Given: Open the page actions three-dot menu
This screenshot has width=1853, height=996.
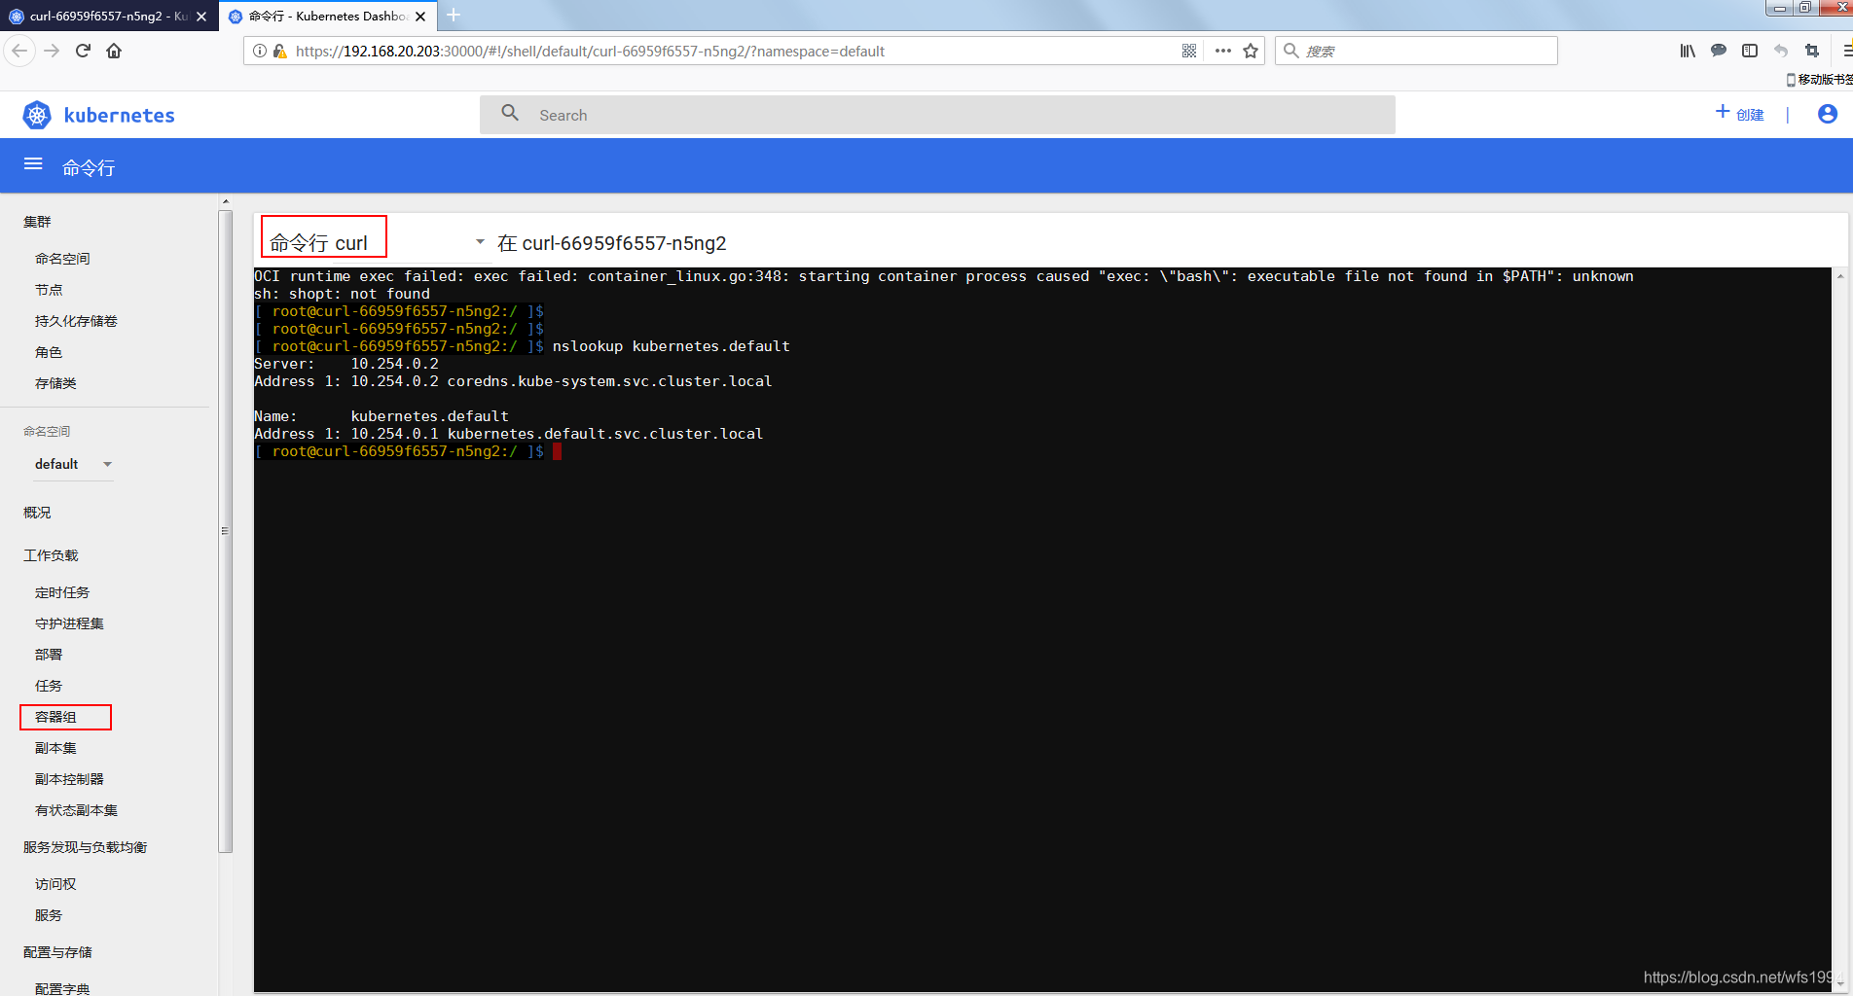Looking at the screenshot, I should tap(1223, 51).
